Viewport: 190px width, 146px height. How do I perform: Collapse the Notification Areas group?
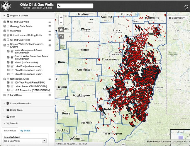point(5,79)
